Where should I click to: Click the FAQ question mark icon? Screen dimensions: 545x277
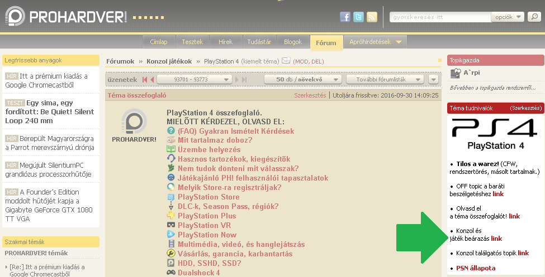pos(170,131)
